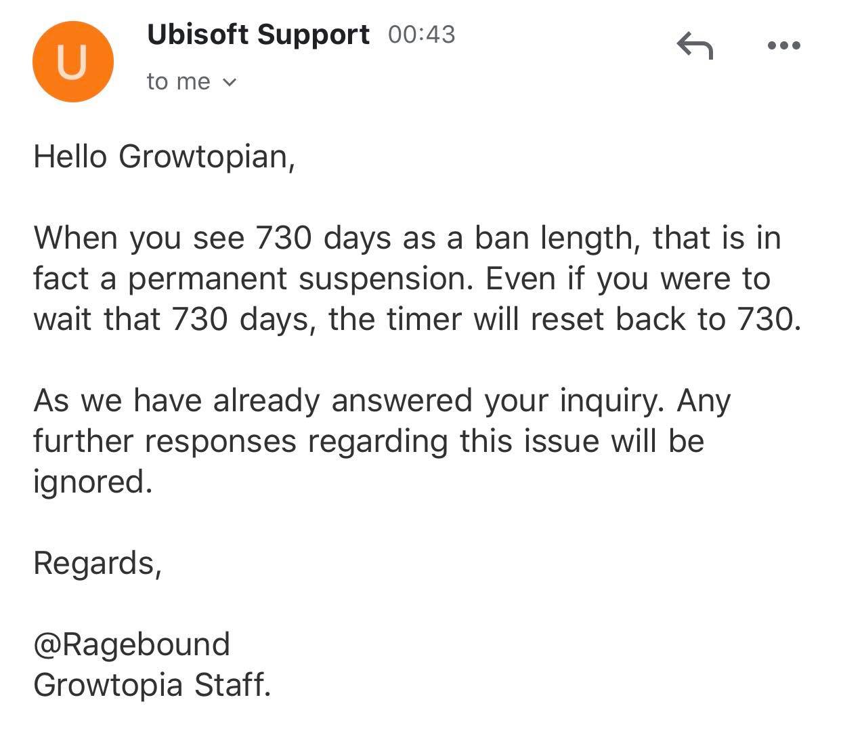Screen dimensions: 841x746
Task: Tap the 00:43 timestamp
Action: (x=422, y=35)
